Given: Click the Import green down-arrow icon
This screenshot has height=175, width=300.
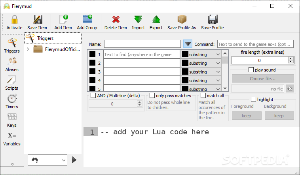Looking at the screenshot, I should coord(138,19).
